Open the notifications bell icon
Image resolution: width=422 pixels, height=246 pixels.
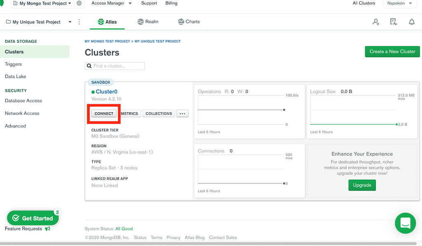coord(412,22)
